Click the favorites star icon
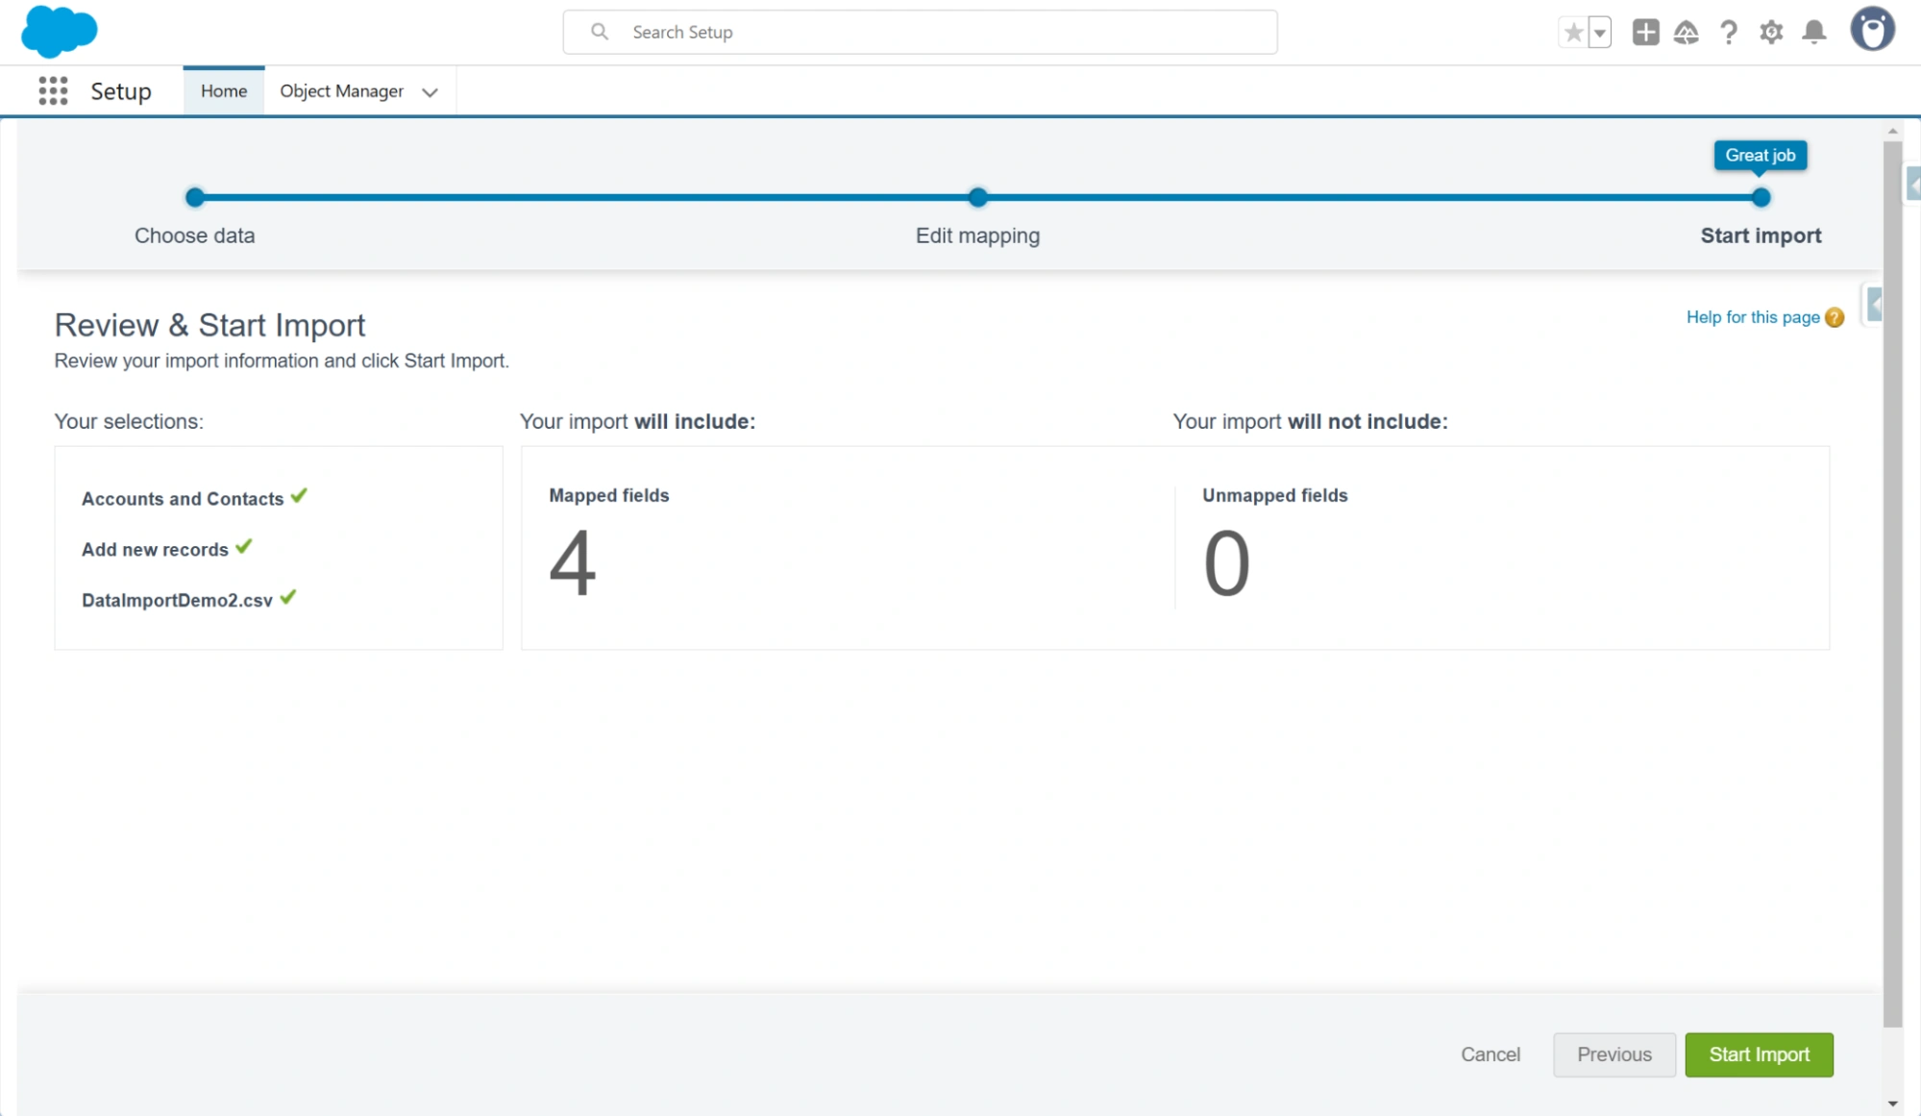Viewport: 1921px width, 1116px height. click(x=1573, y=33)
